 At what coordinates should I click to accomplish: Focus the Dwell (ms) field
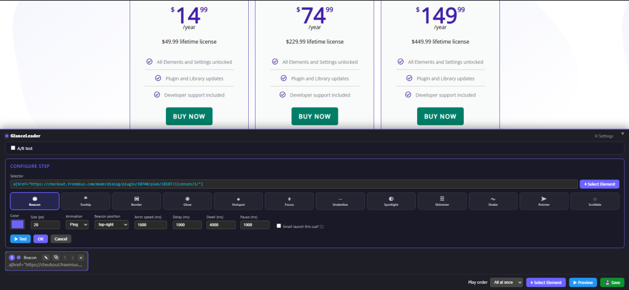coord(221,225)
